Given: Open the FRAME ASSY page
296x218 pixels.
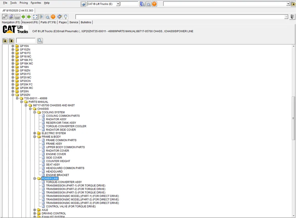Looking at the screenshot, I should tap(54, 144).
